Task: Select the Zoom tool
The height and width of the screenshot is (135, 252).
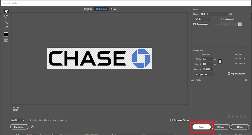Action: tap(6, 22)
